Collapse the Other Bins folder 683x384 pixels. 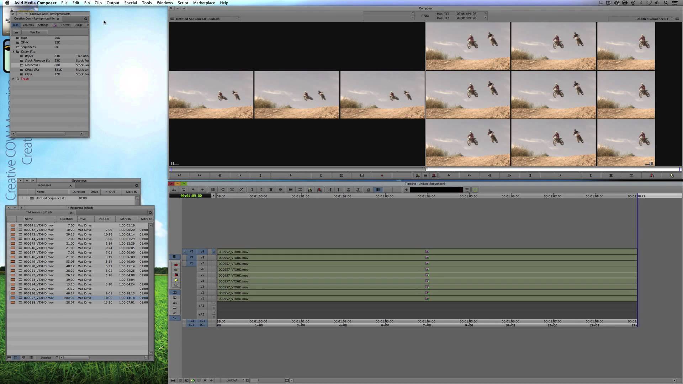click(14, 52)
